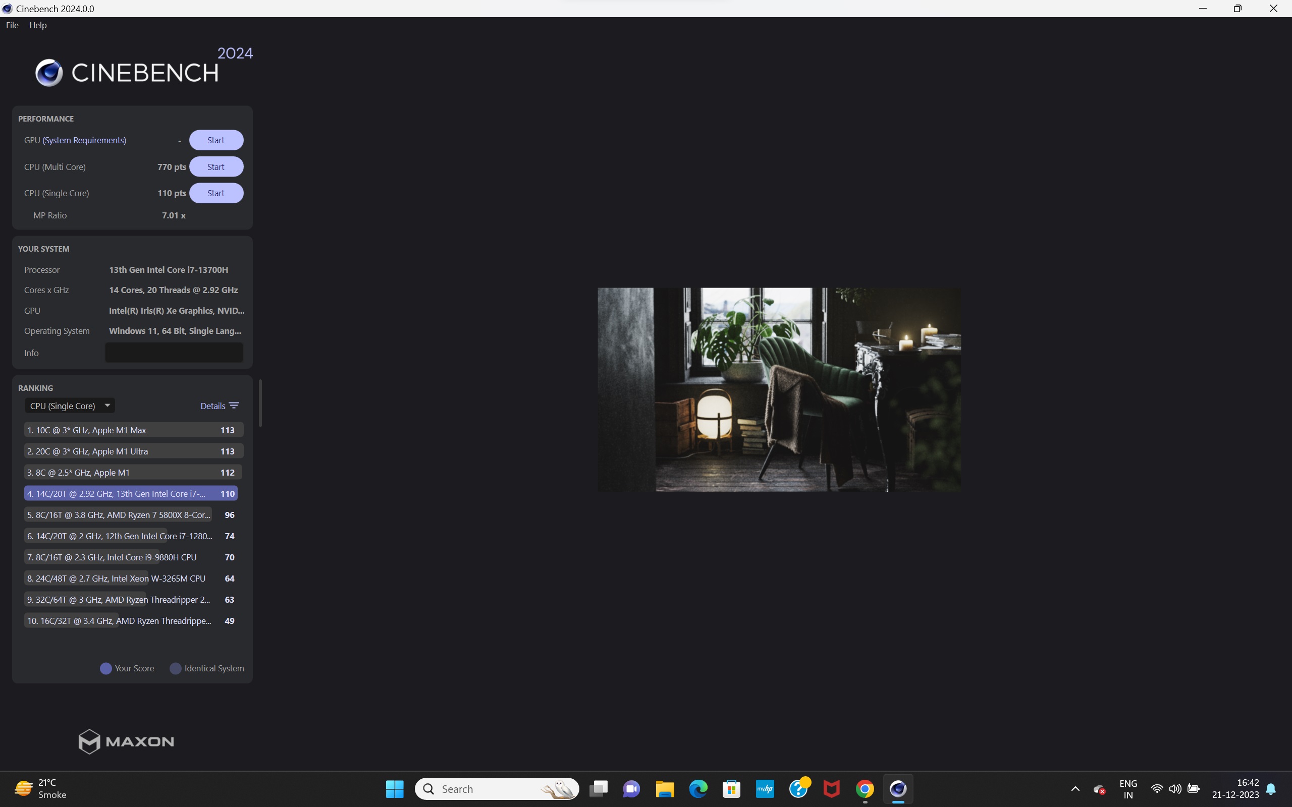Click the Info text field
Screen dimensions: 1292x807
pyautogui.click(x=174, y=353)
